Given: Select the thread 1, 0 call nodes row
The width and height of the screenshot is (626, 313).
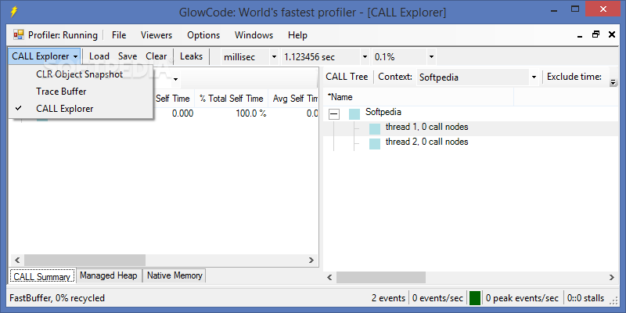Looking at the screenshot, I should pyautogui.click(x=426, y=128).
